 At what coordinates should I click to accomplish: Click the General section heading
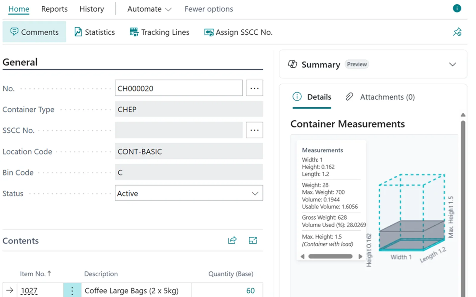coord(20,62)
